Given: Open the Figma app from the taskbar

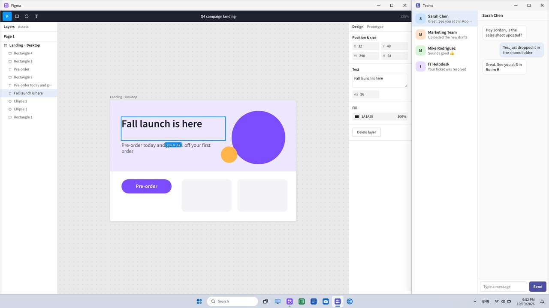Looking at the screenshot, I should [x=290, y=301].
